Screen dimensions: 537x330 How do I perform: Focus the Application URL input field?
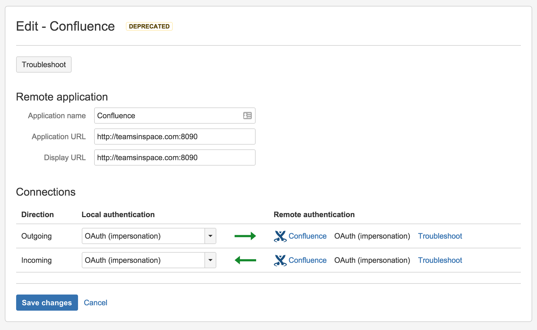pos(175,137)
